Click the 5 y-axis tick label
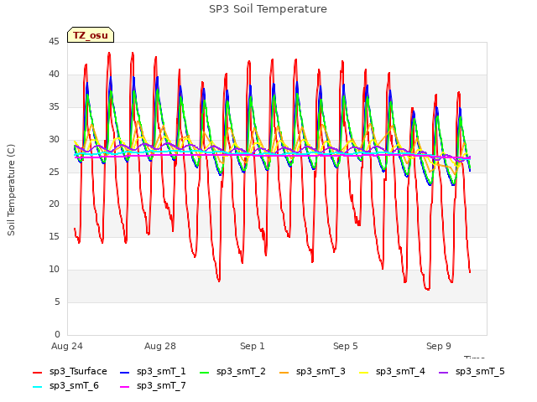The width and height of the screenshot is (537, 402). (x=57, y=301)
